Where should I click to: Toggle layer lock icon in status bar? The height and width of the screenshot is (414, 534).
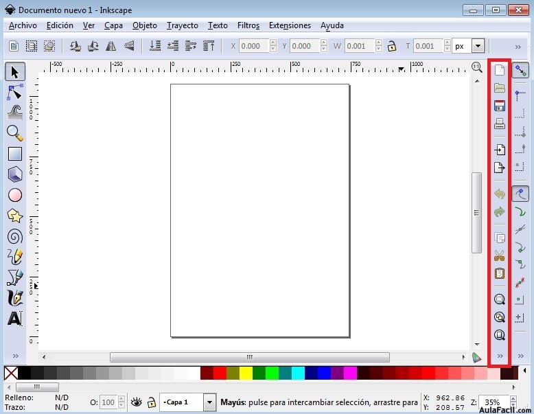[x=151, y=402]
